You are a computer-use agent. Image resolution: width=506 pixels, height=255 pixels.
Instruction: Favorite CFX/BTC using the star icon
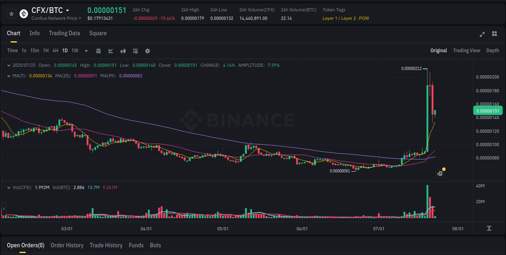[x=11, y=13]
